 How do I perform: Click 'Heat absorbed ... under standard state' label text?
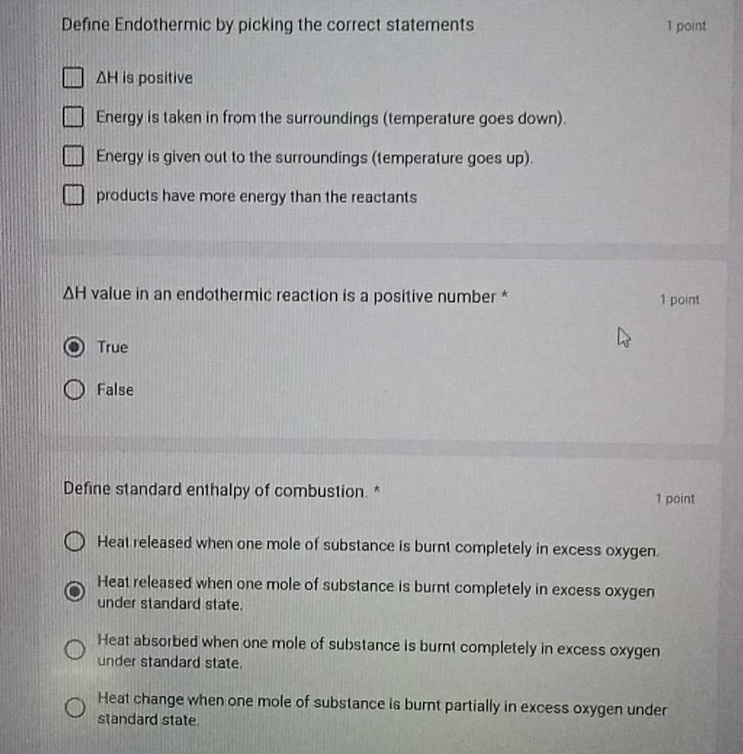point(379,651)
